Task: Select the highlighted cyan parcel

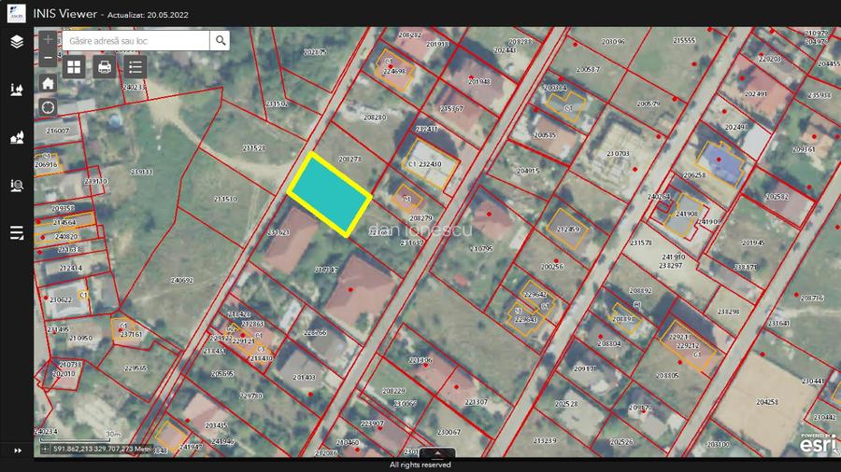Action: [329, 195]
